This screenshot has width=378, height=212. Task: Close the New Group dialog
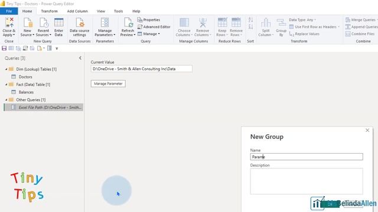[x=367, y=130]
